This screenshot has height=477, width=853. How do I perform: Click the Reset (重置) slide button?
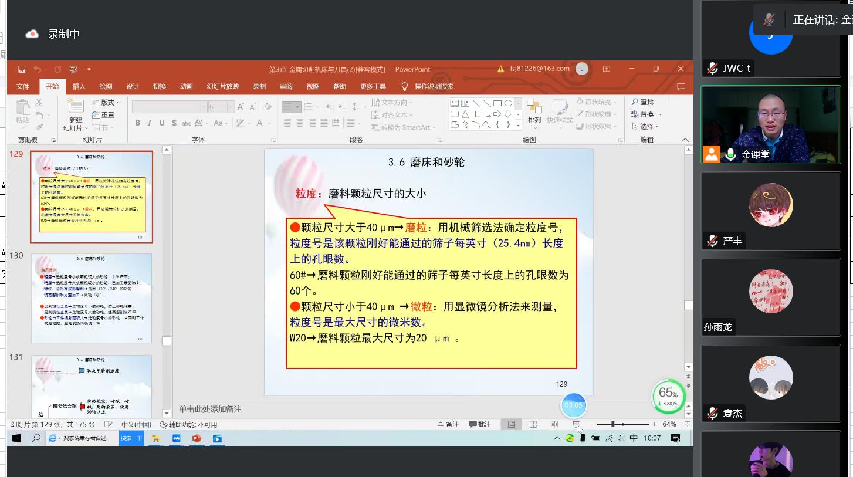tap(103, 115)
